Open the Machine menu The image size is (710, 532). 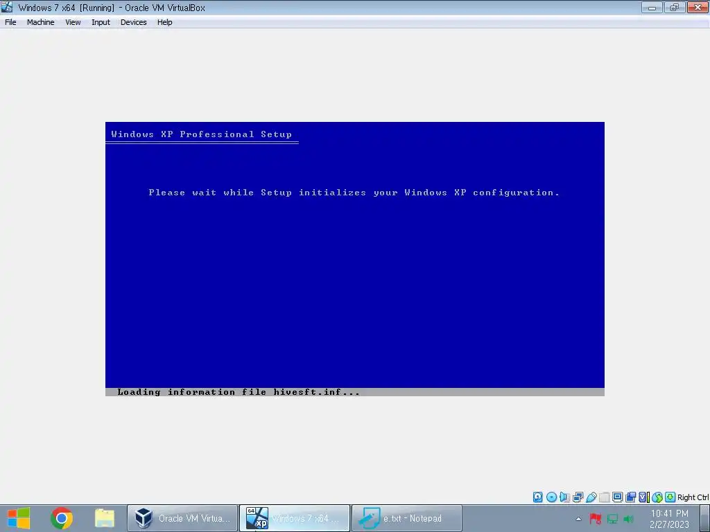[40, 22]
